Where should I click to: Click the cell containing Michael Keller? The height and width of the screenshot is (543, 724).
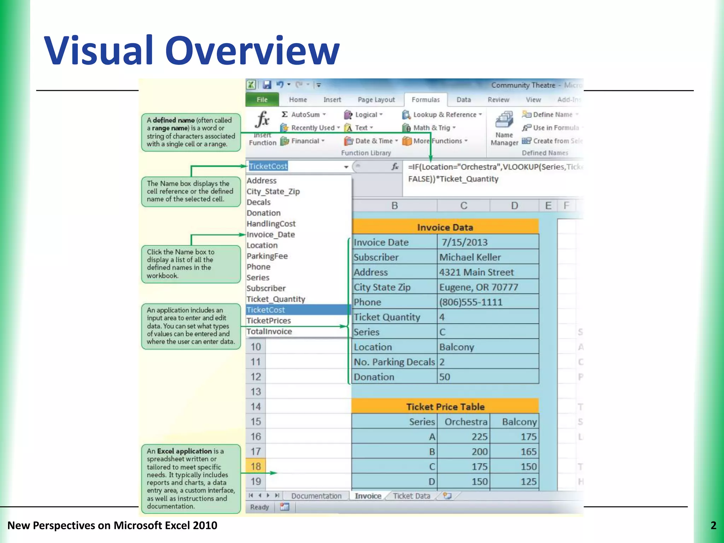[x=488, y=257]
